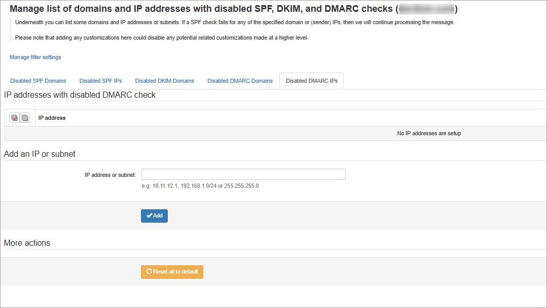This screenshot has height=308, width=547.
Task: Open the Manage filter settings link
Action: tap(36, 57)
